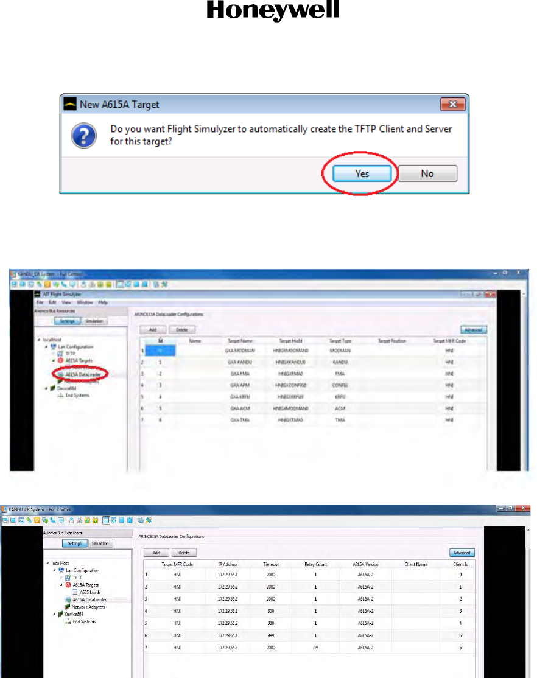Open the Edit menu in AIT Flight Simulyzer
Image resolution: width=537 pixels, height=678 pixels.
pos(52,302)
